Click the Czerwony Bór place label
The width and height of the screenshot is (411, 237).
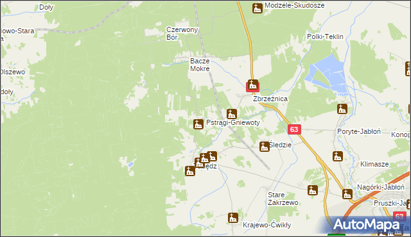[182, 33]
